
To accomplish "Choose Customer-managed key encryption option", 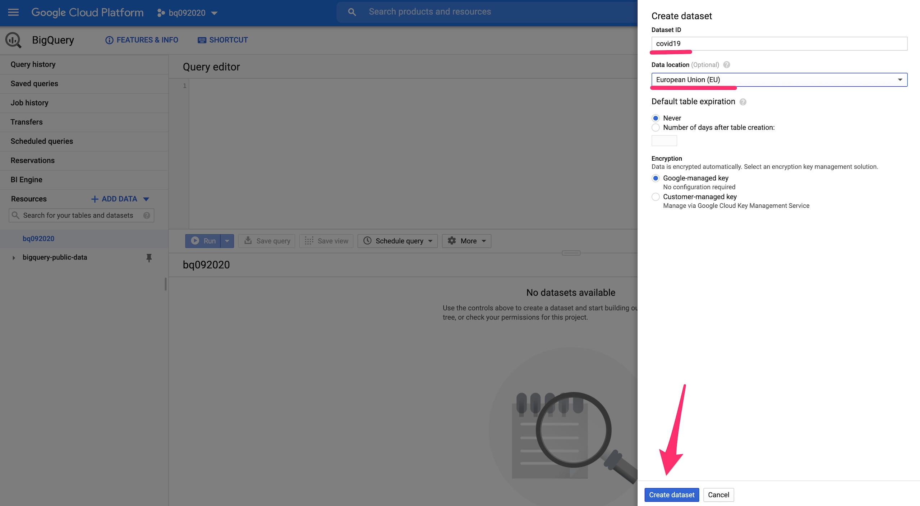I will click(655, 197).
